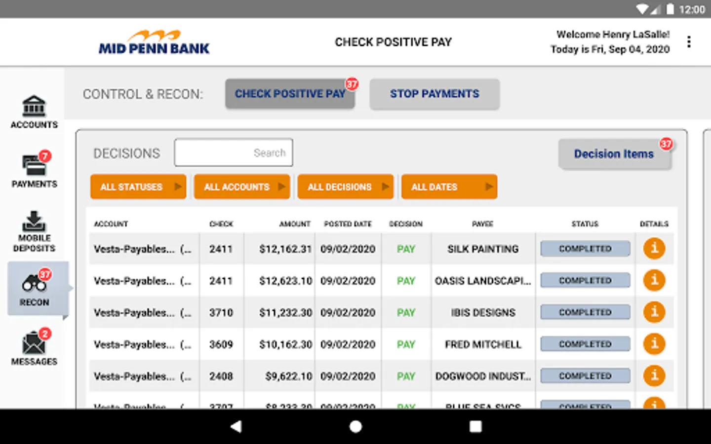The height and width of the screenshot is (444, 711).
Task: Select check number 3609
Action: click(221, 344)
